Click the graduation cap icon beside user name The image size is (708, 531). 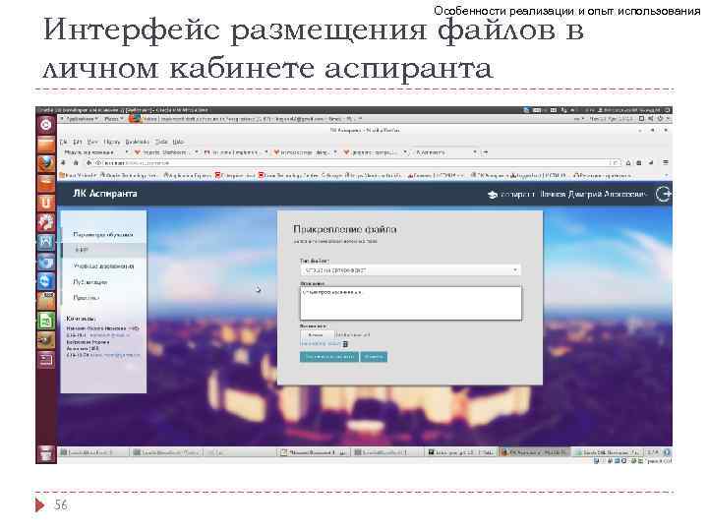[x=493, y=195]
